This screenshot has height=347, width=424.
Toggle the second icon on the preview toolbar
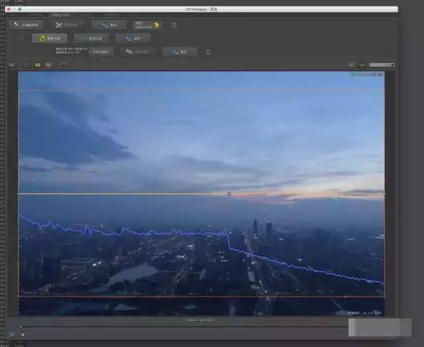click(26, 65)
